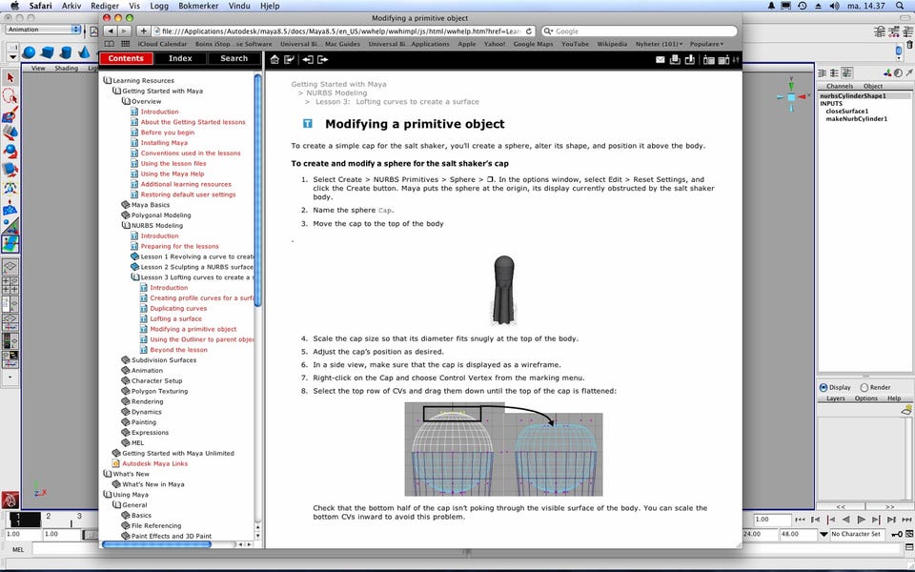Open the Channels menu in Channel Box

coord(839,86)
